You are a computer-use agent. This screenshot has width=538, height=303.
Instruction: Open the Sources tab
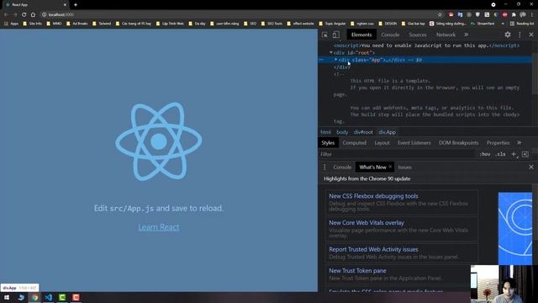point(418,35)
